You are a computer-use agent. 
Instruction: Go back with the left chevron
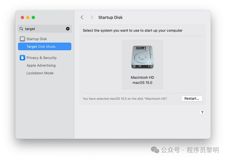point(82,18)
